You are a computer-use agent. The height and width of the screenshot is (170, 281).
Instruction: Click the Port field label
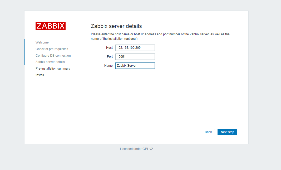click(x=110, y=57)
